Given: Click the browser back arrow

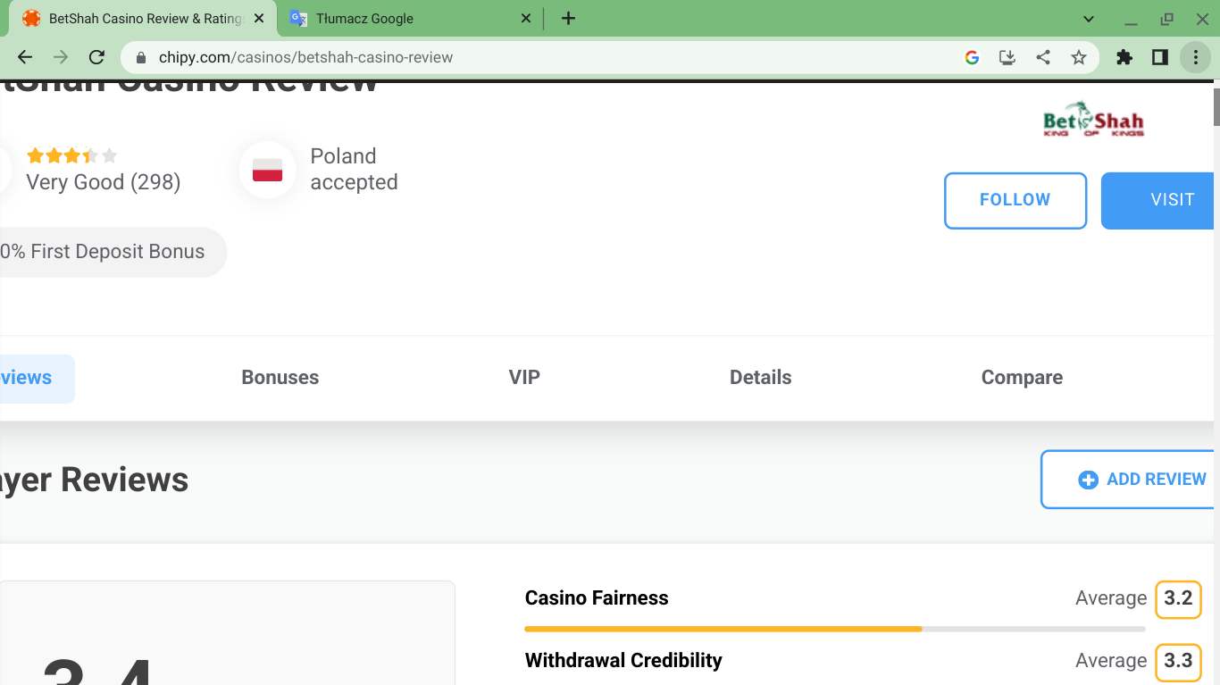Looking at the screenshot, I should coord(25,57).
